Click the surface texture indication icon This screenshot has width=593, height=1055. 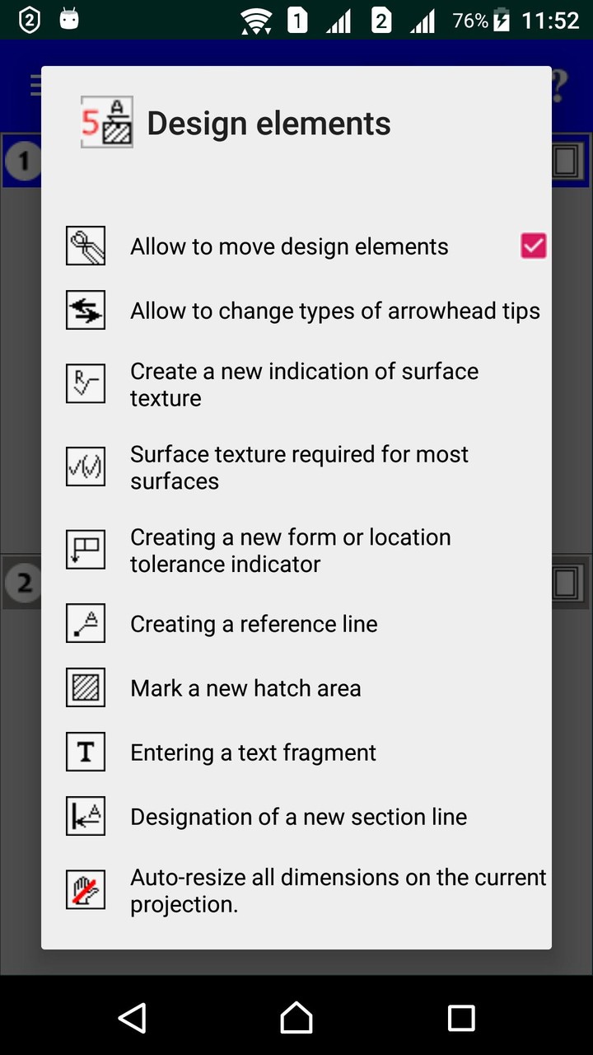pyautogui.click(x=86, y=384)
